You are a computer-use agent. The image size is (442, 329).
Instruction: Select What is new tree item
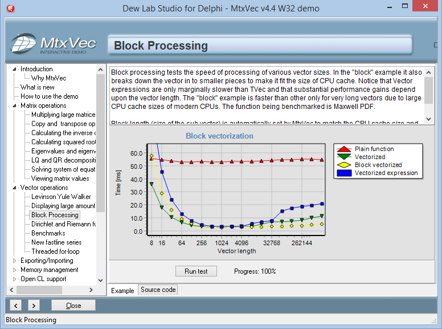(x=38, y=87)
